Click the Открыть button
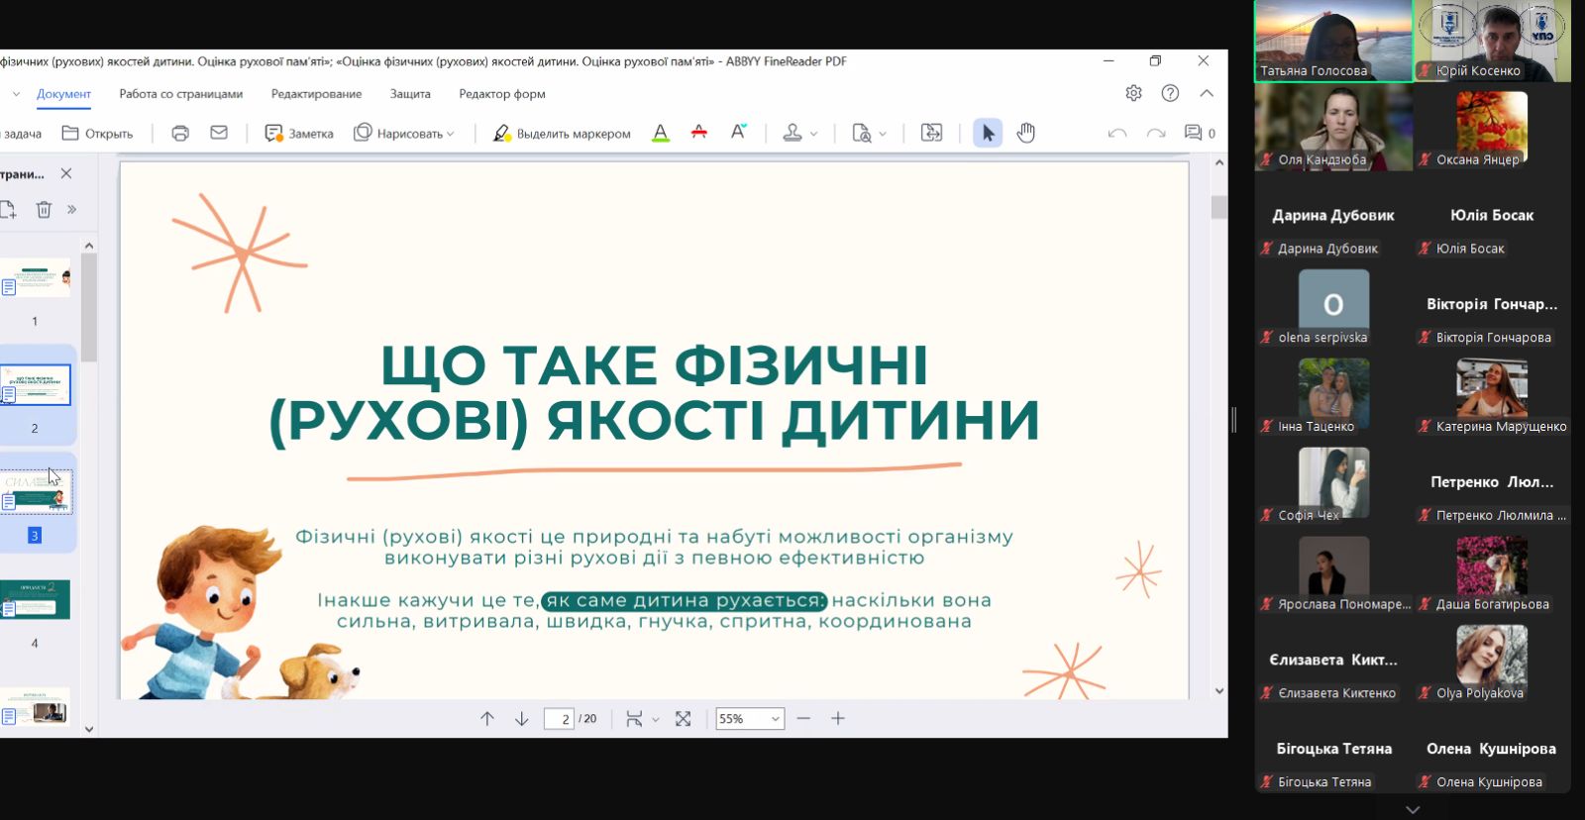Viewport: 1585px width, 820px height. (x=97, y=134)
